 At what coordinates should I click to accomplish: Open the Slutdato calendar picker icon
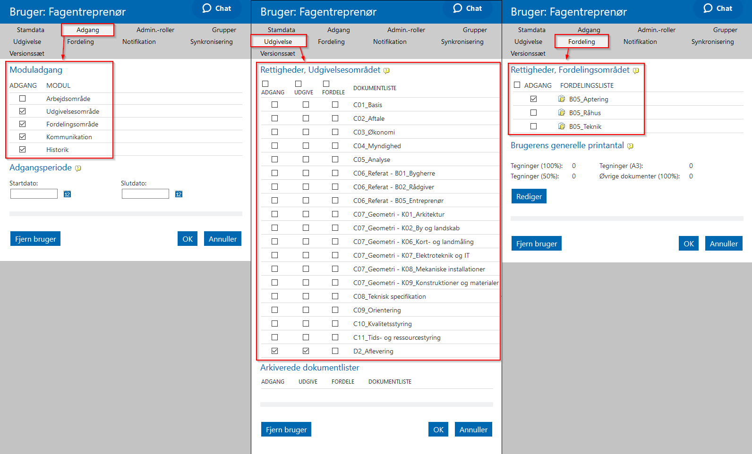pyautogui.click(x=179, y=194)
